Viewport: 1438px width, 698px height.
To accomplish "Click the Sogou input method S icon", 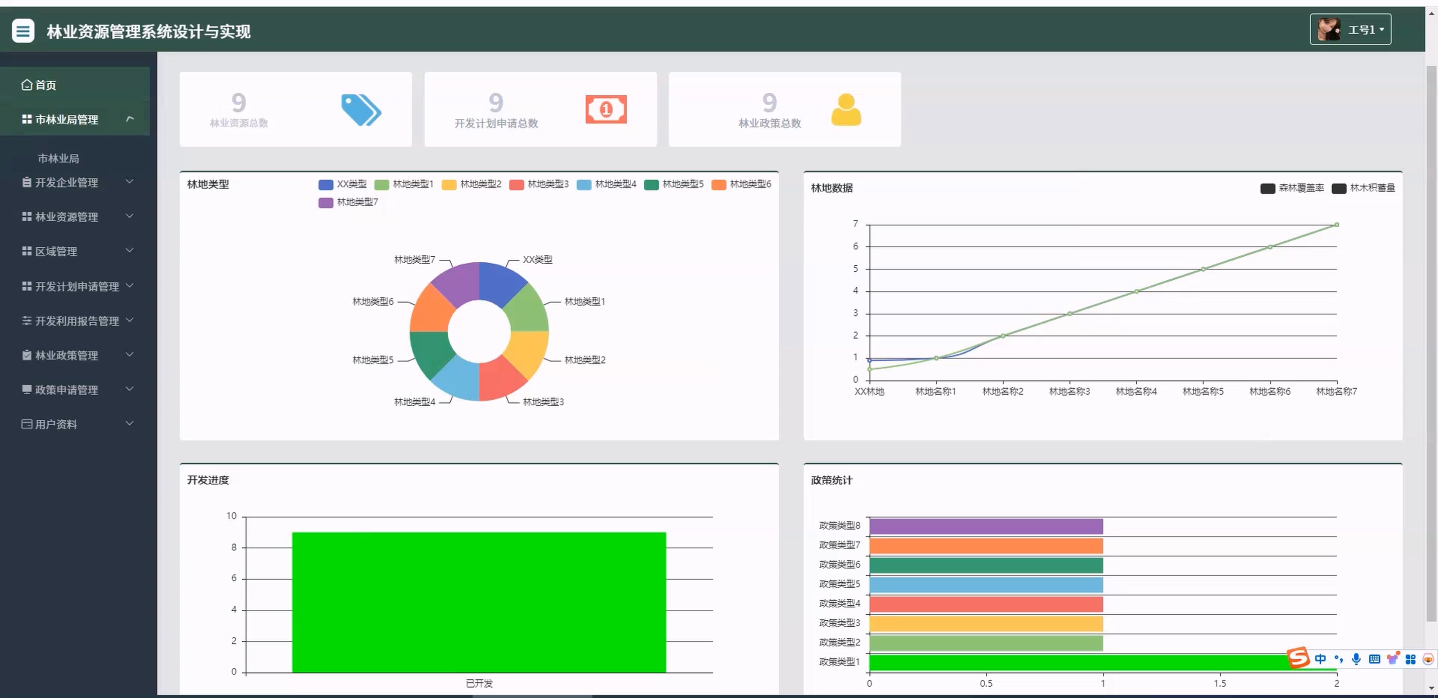I will (1298, 658).
